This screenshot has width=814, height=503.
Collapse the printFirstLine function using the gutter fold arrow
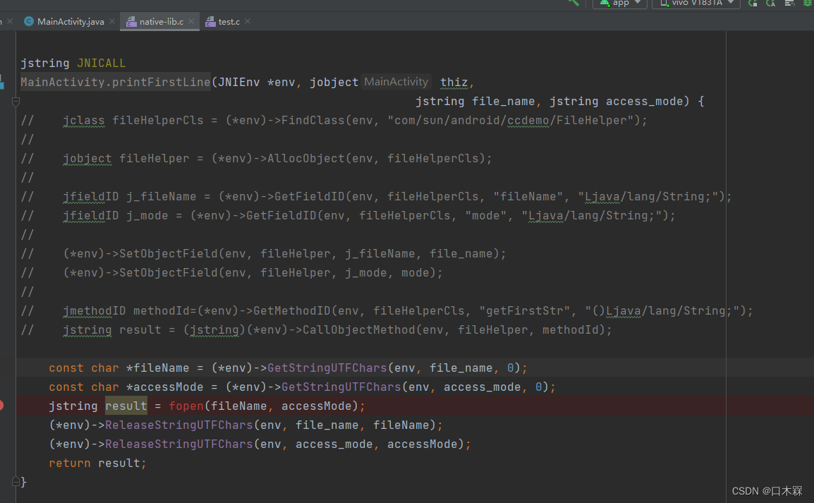pos(15,102)
